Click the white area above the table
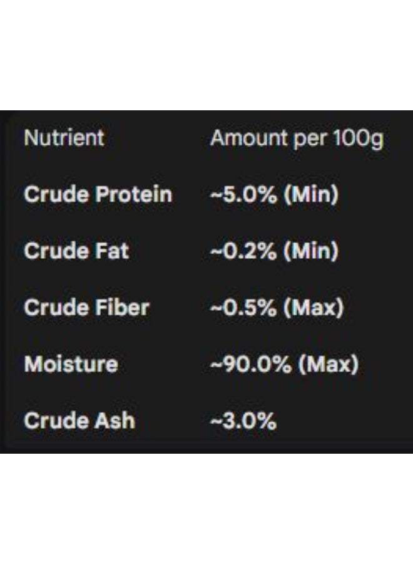 (206, 55)
